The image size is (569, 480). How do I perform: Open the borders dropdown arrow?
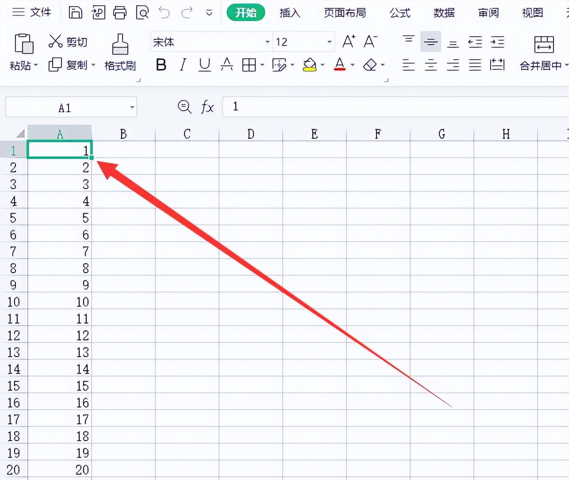pyautogui.click(x=262, y=65)
